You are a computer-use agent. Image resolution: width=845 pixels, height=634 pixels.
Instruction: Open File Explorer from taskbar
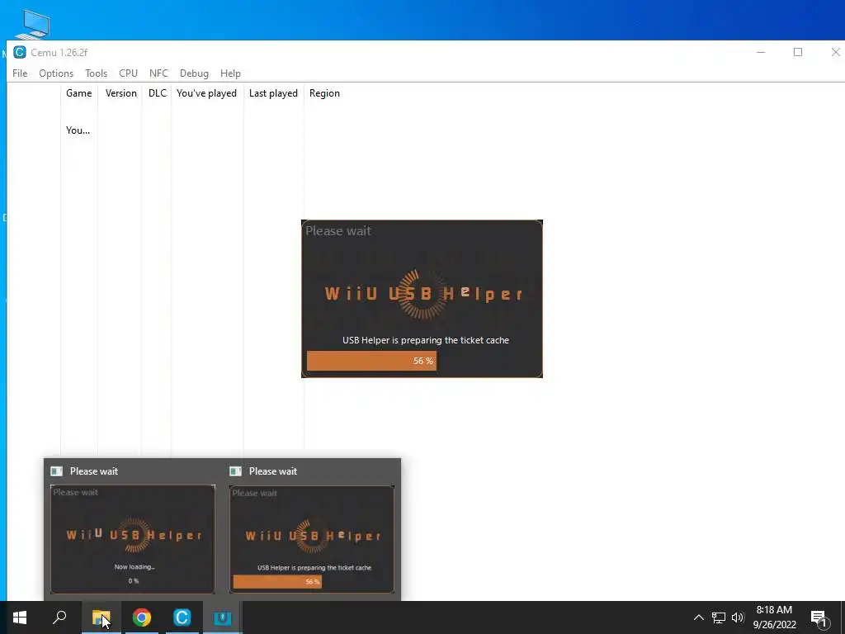[101, 617]
